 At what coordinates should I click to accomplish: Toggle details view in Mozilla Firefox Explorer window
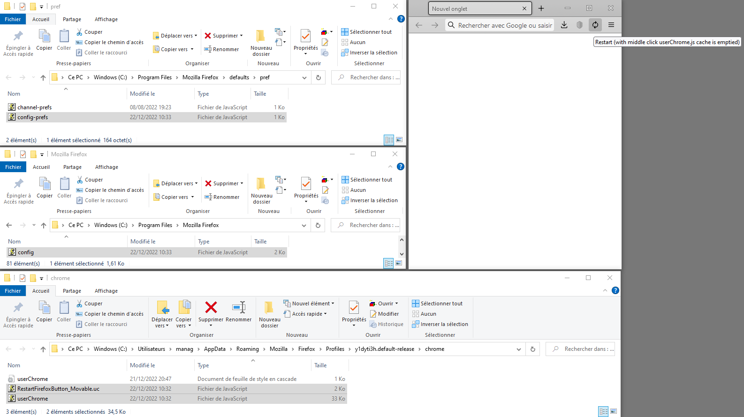pyautogui.click(x=389, y=263)
